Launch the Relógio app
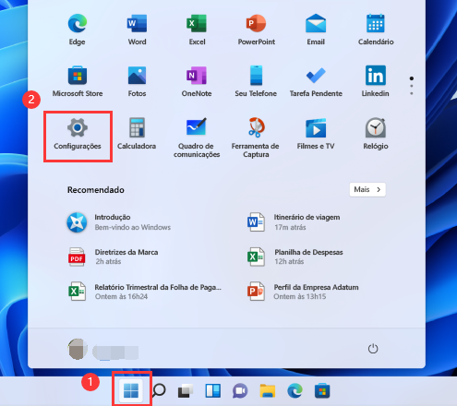The height and width of the screenshot is (406, 457). [x=376, y=135]
